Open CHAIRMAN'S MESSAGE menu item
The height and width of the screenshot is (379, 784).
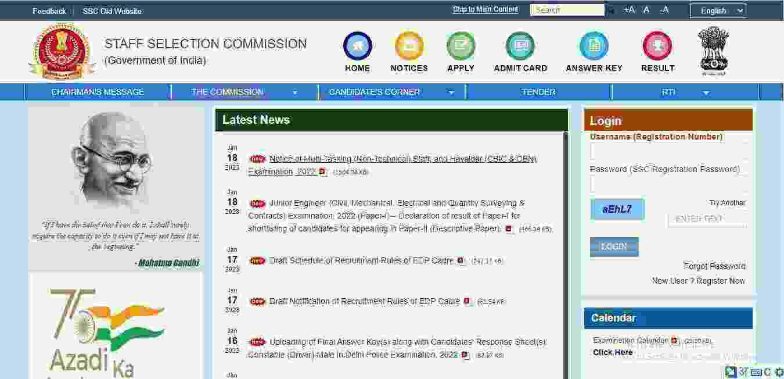[x=98, y=92]
